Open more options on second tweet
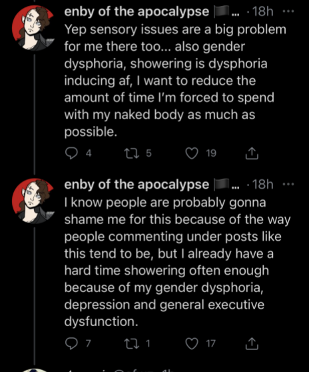The width and height of the screenshot is (309, 372). pyautogui.click(x=288, y=184)
